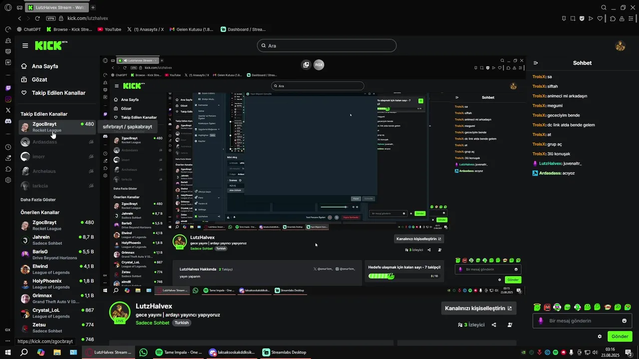This screenshot has height=359, width=639.
Task: Click the ad blocker shield icon in address bar
Action: pos(582,18)
